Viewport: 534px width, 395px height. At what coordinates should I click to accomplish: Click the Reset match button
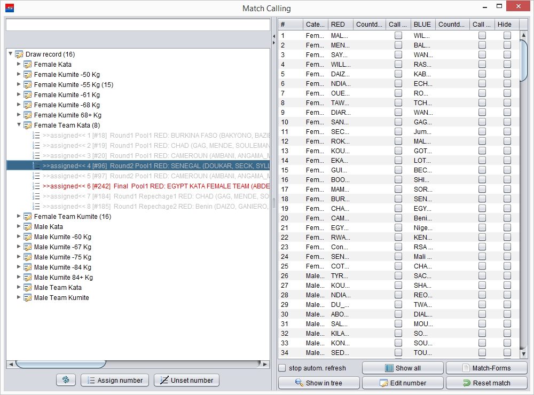click(486, 383)
